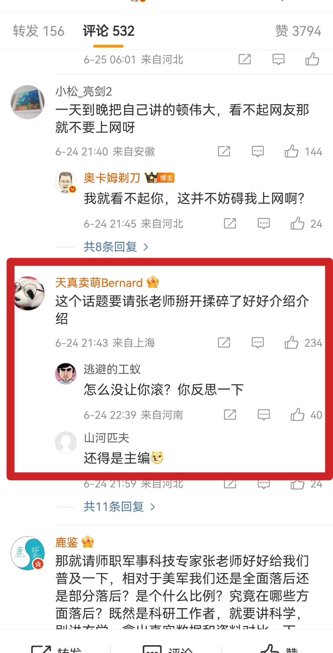Open 鹿鉴 username profile link

pos(67,542)
